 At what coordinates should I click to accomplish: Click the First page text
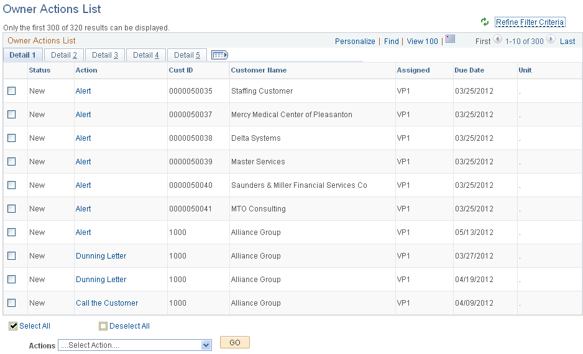(x=482, y=41)
